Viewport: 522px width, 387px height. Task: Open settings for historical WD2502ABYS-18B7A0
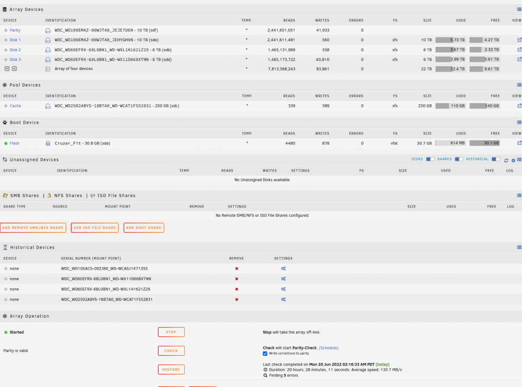click(x=283, y=299)
